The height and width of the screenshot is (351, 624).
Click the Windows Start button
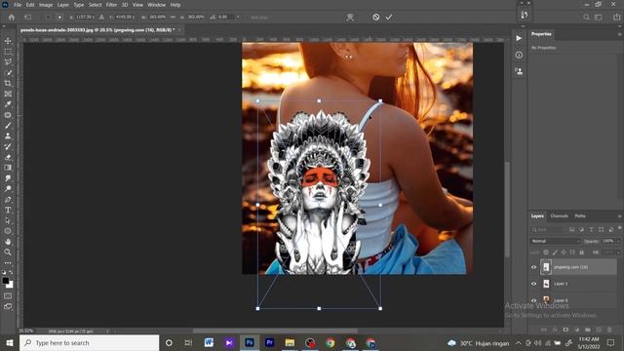[x=10, y=342]
